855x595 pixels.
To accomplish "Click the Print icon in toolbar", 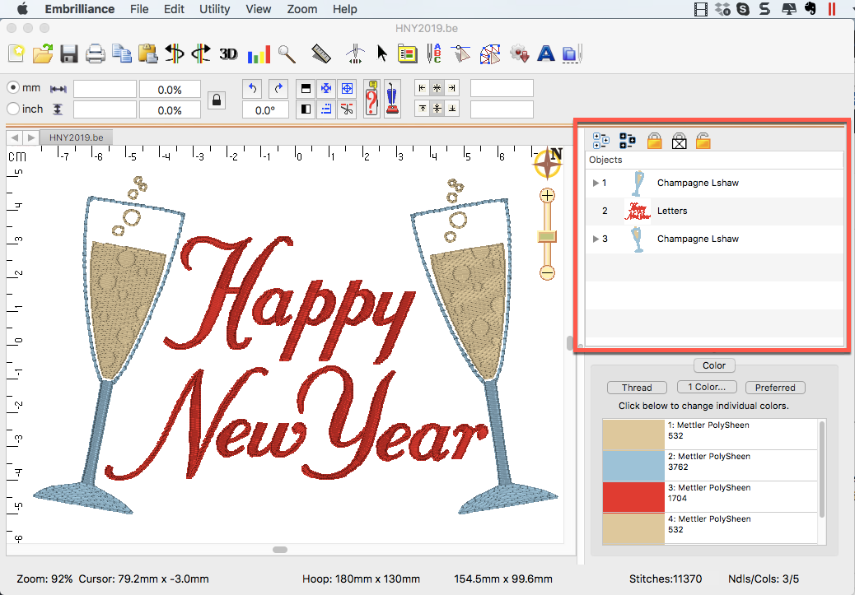I will (96, 54).
